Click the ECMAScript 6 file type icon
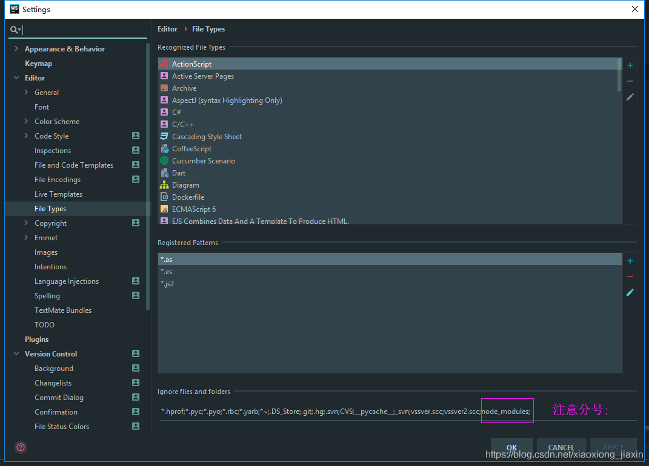This screenshot has height=466, width=649. point(164,209)
